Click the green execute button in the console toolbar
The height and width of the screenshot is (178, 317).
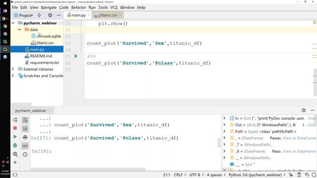pyautogui.click(x=15, y=137)
